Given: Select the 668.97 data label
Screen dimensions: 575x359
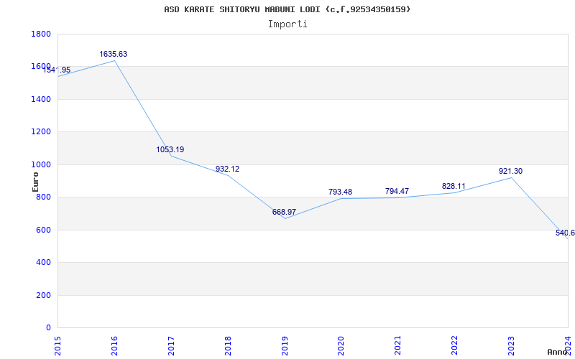Looking at the screenshot, I should pos(284,212).
